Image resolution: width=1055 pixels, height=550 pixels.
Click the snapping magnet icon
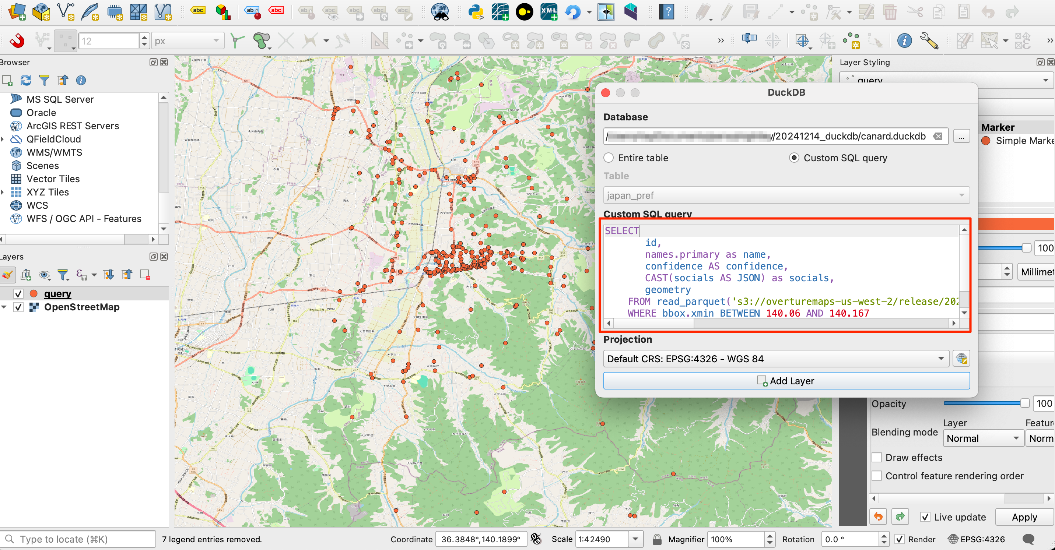pos(17,40)
